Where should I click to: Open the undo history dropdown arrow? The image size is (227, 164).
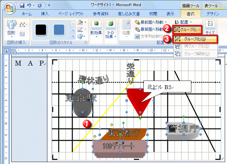pyautogui.click(x=34, y=5)
